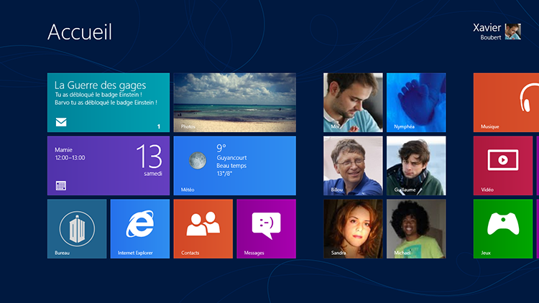
Task: Click the Xavier user name
Action: (x=487, y=27)
